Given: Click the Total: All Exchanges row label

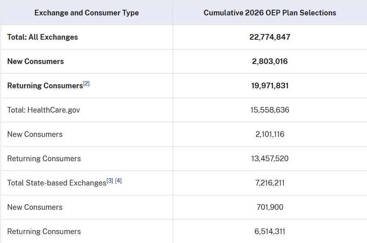Looking at the screenshot, I should click(43, 37).
